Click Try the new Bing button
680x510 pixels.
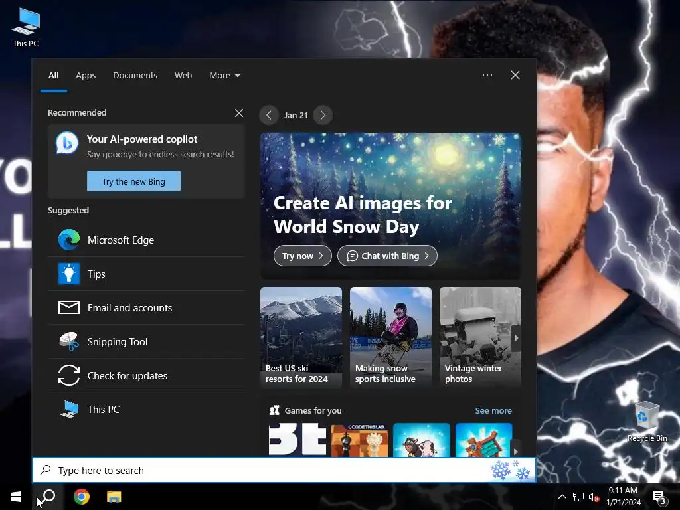(133, 181)
